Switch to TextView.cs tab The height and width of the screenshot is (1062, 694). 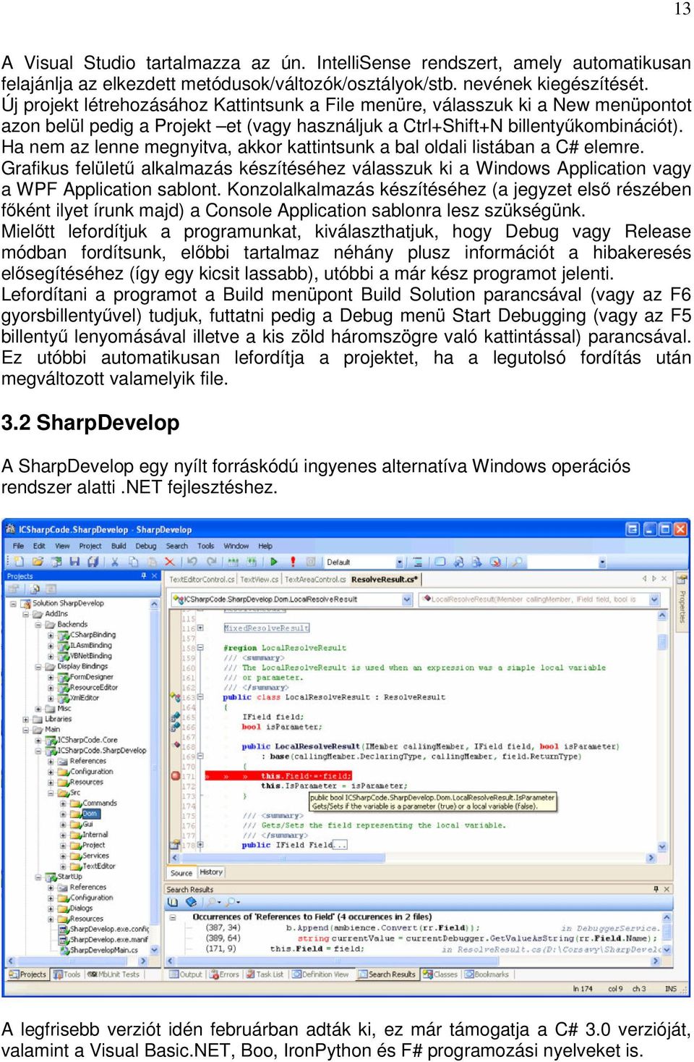pos(260,580)
